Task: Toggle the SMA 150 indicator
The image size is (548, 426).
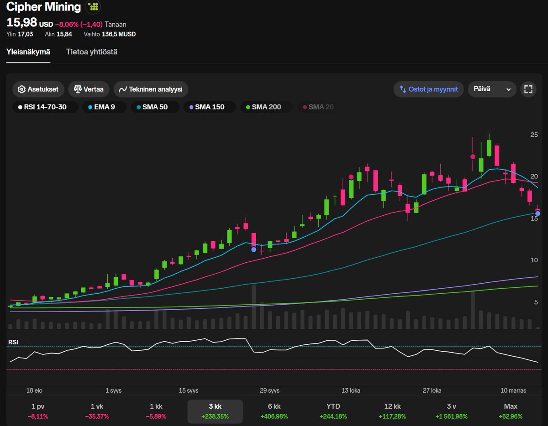Action: tap(210, 107)
